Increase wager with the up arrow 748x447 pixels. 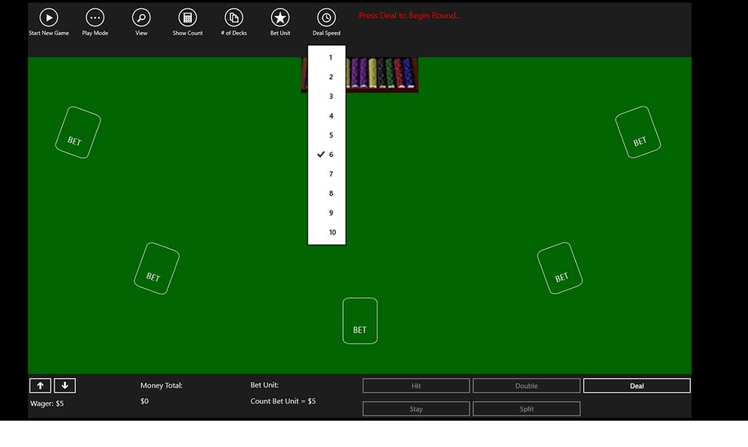(40, 386)
